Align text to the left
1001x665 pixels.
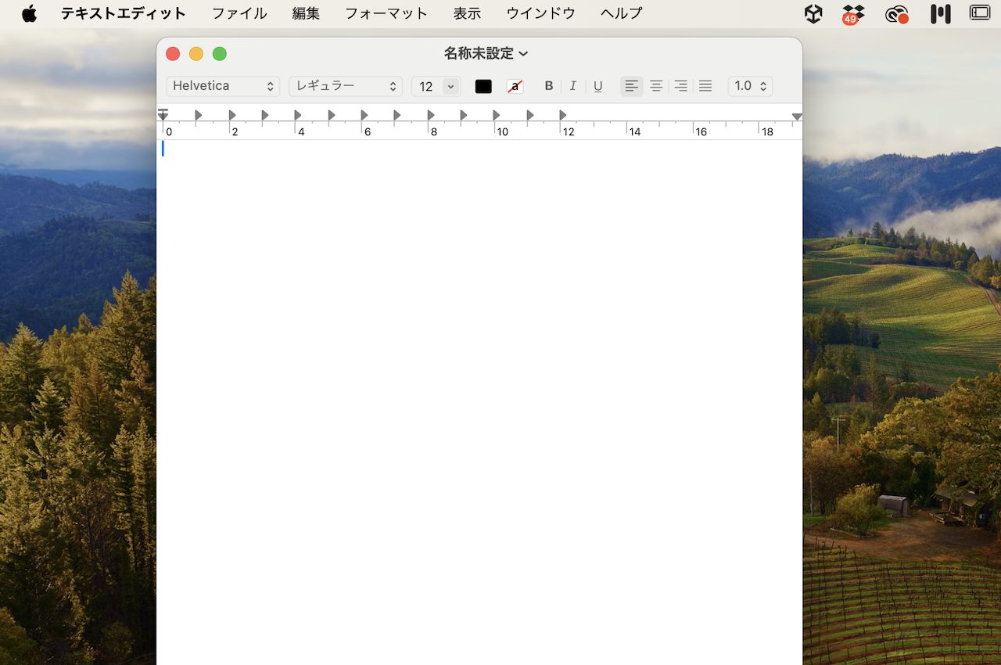click(632, 86)
